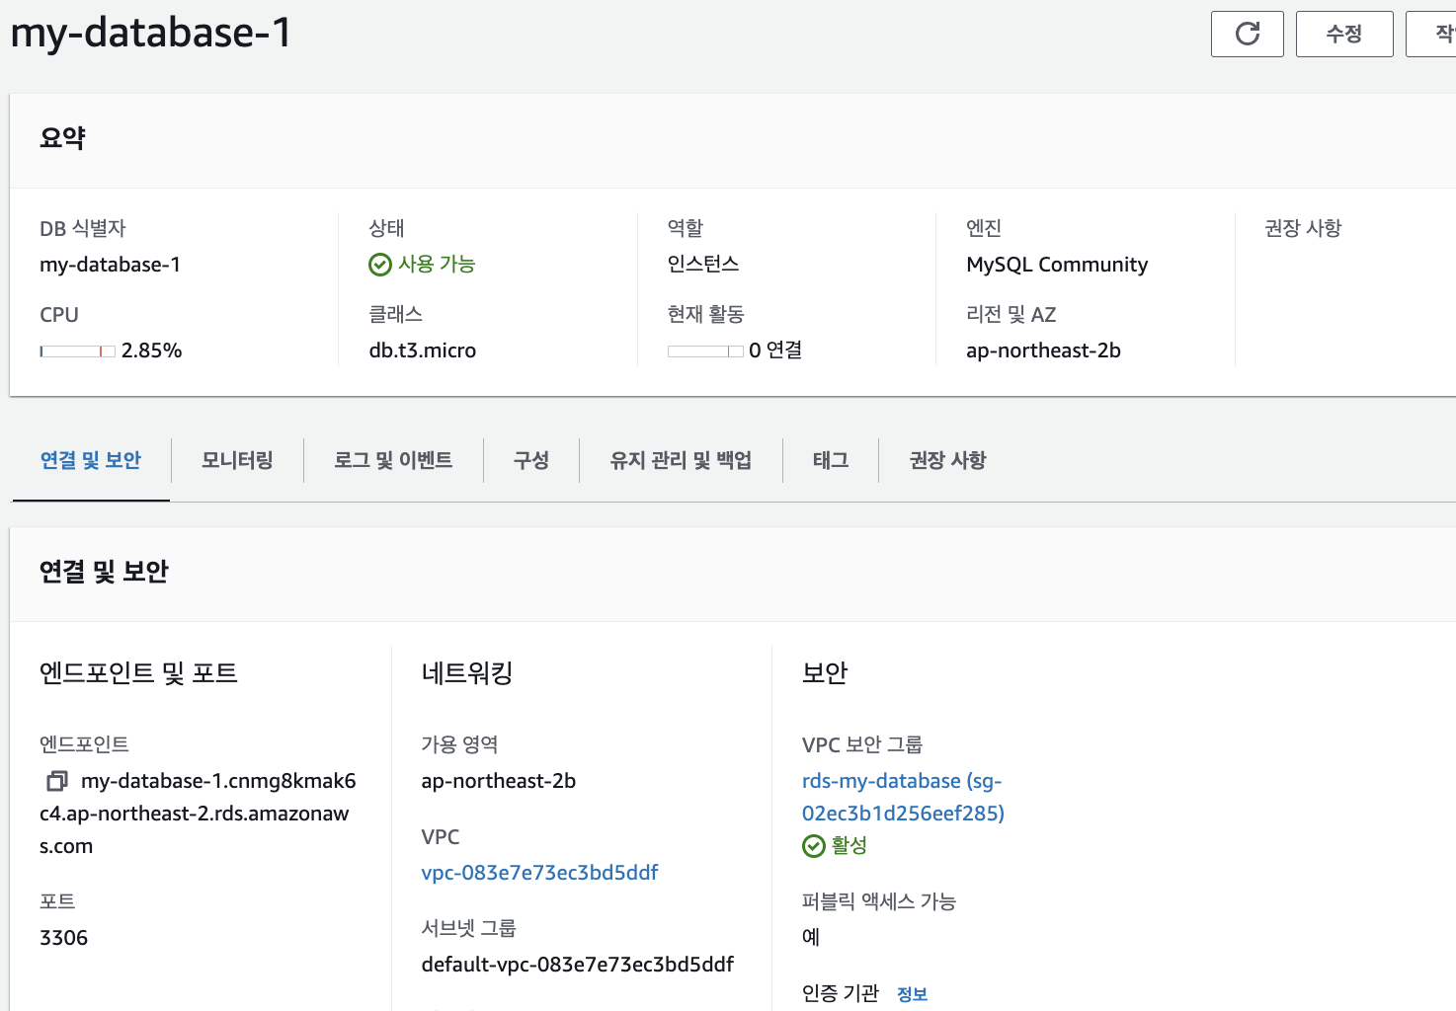The width and height of the screenshot is (1456, 1011).
Task: Click the CPU usage progress bar
Action: pyautogui.click(x=78, y=351)
